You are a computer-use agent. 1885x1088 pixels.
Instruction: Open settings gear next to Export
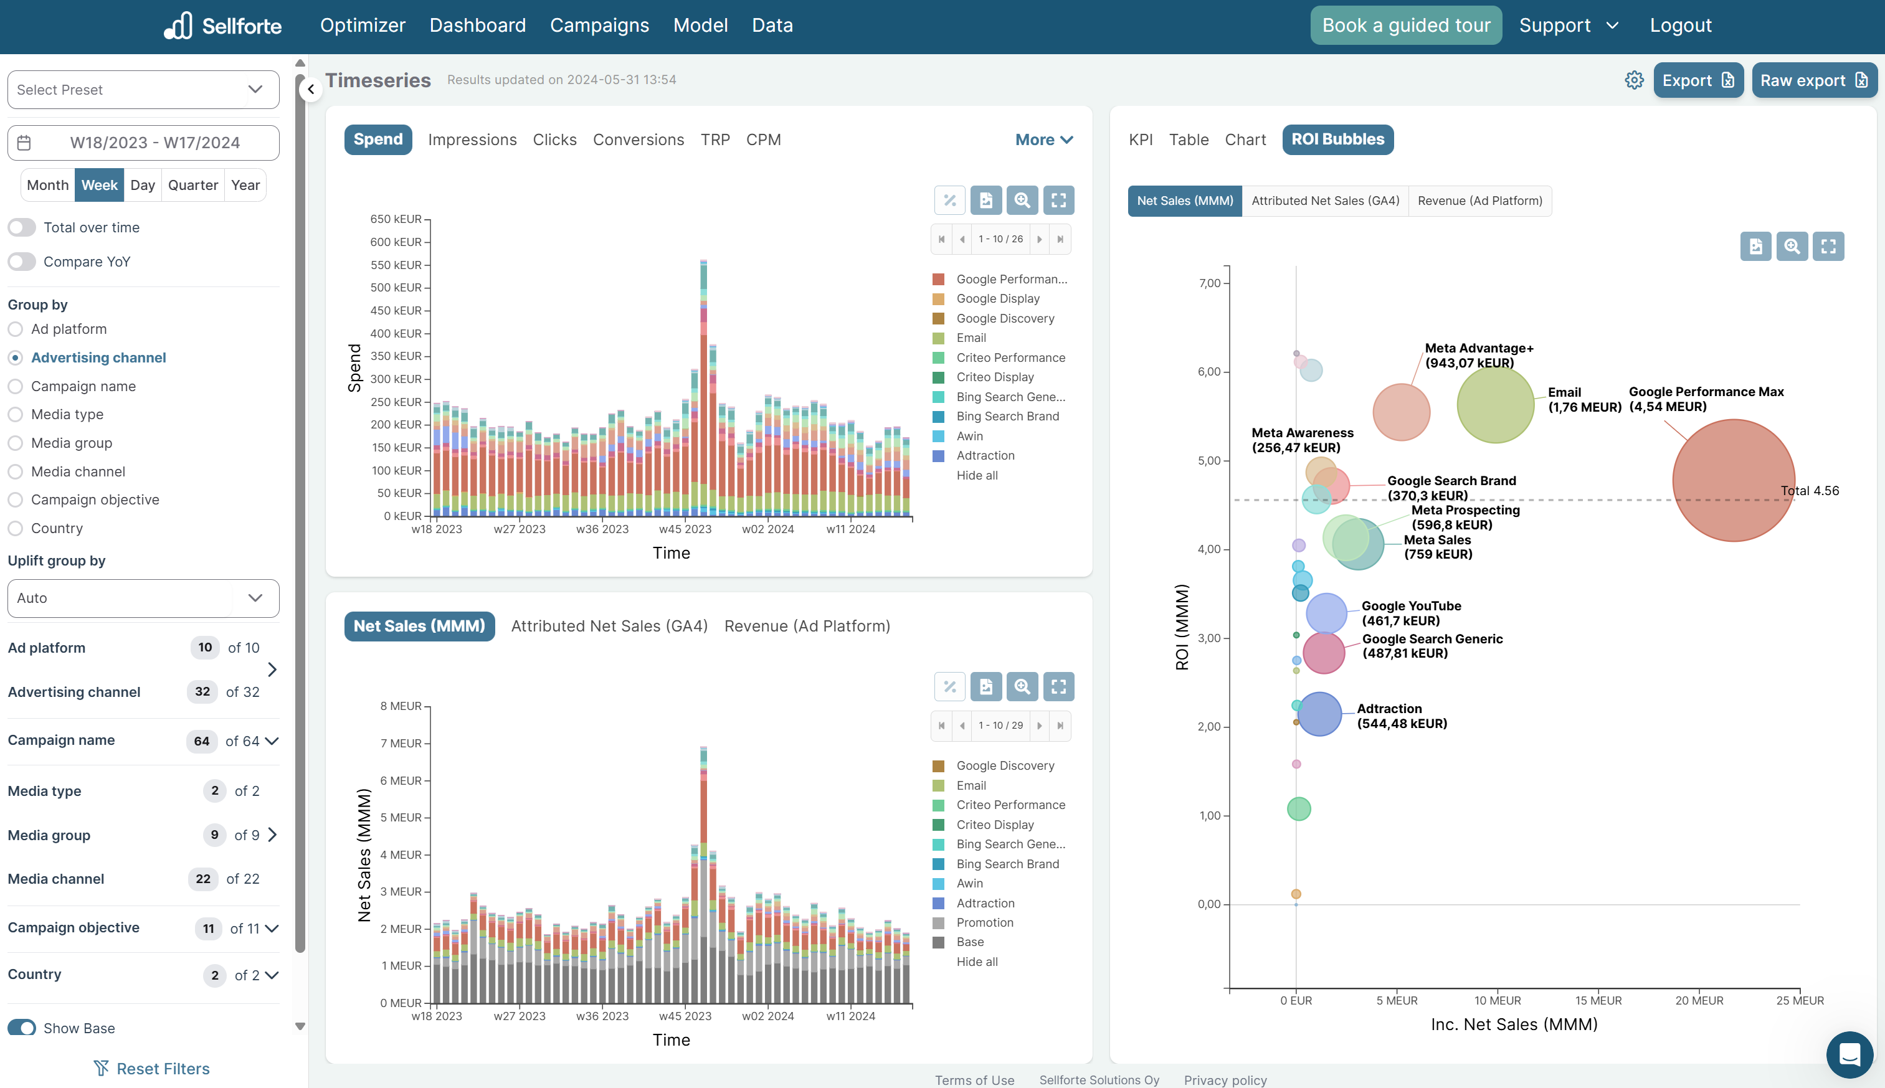coord(1634,80)
